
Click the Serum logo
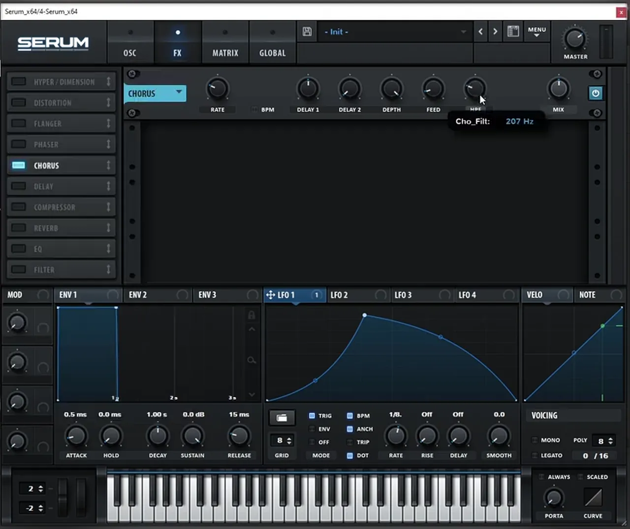coord(53,43)
